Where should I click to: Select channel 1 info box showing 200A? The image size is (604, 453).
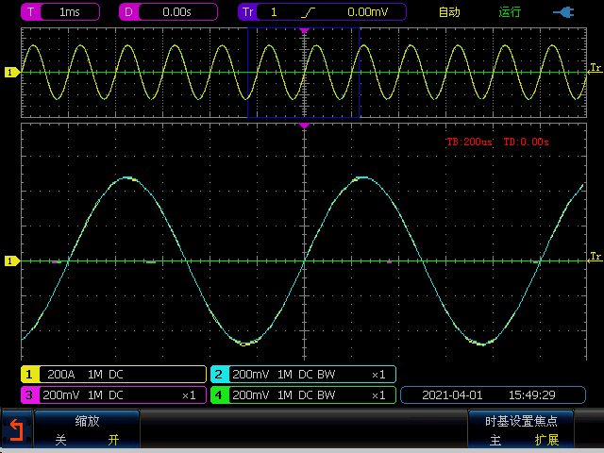(x=113, y=374)
